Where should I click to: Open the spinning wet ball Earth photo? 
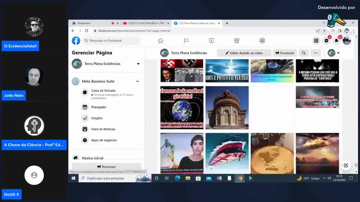182,108
